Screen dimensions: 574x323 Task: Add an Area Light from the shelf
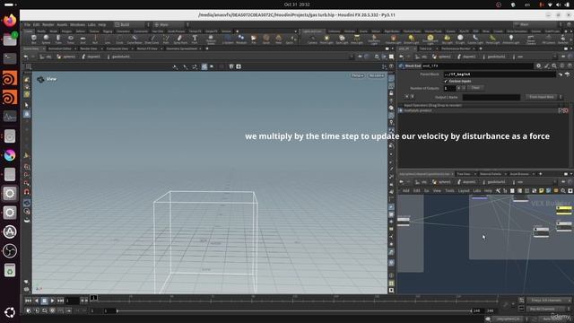357,39
